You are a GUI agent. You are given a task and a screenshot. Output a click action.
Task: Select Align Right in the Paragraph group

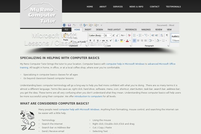[142, 41]
